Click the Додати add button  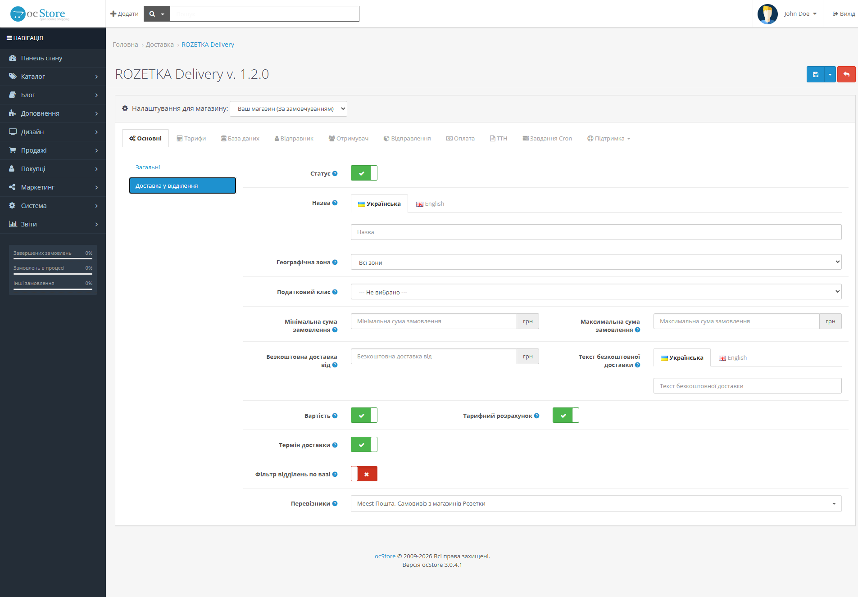click(x=124, y=14)
